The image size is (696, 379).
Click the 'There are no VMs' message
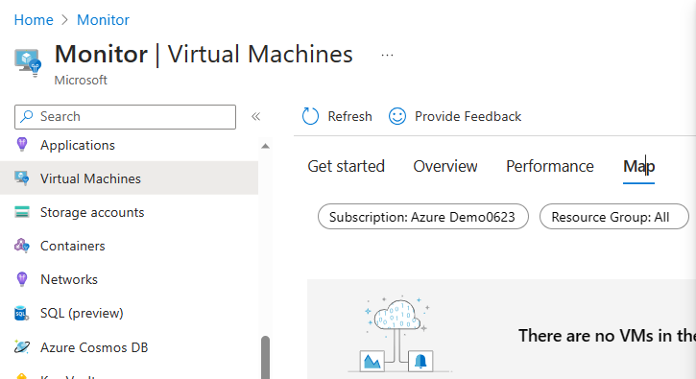(607, 336)
